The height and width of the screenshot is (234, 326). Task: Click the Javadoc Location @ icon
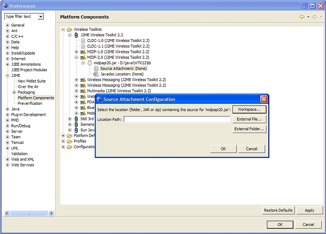click(95, 74)
